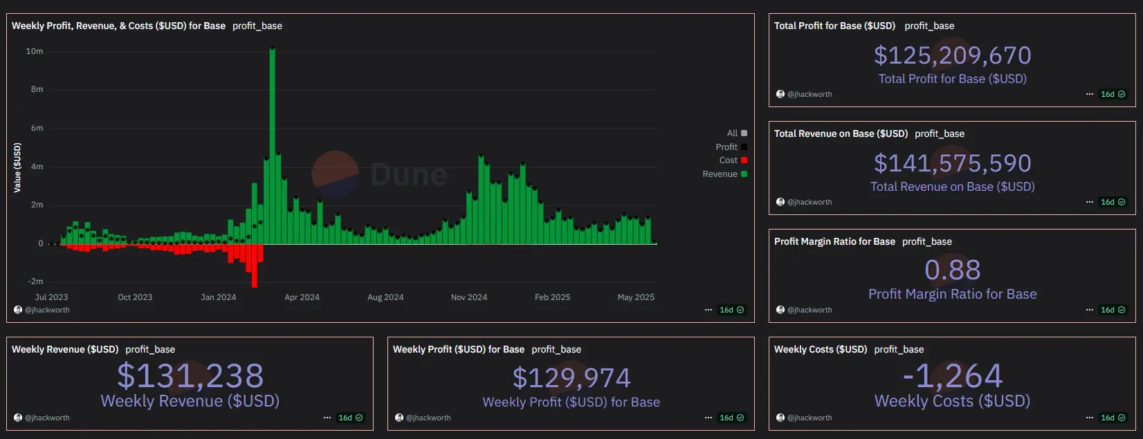Click the red Cost color swatch in the legend

click(744, 160)
